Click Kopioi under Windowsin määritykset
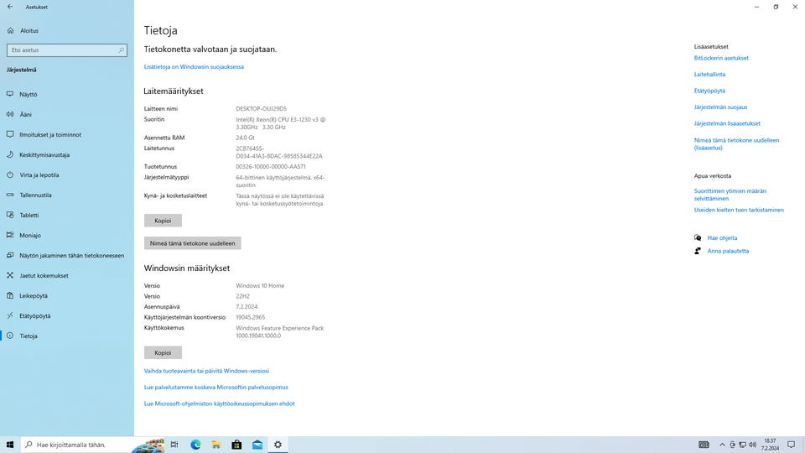This screenshot has width=805, height=453. coord(163,352)
